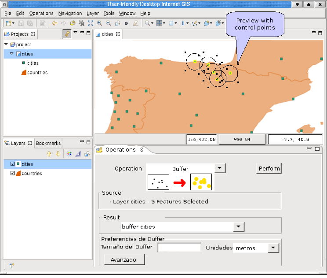327x278 pixels.
Task: Open the Projects panel view menu triangle
Action: point(75,33)
